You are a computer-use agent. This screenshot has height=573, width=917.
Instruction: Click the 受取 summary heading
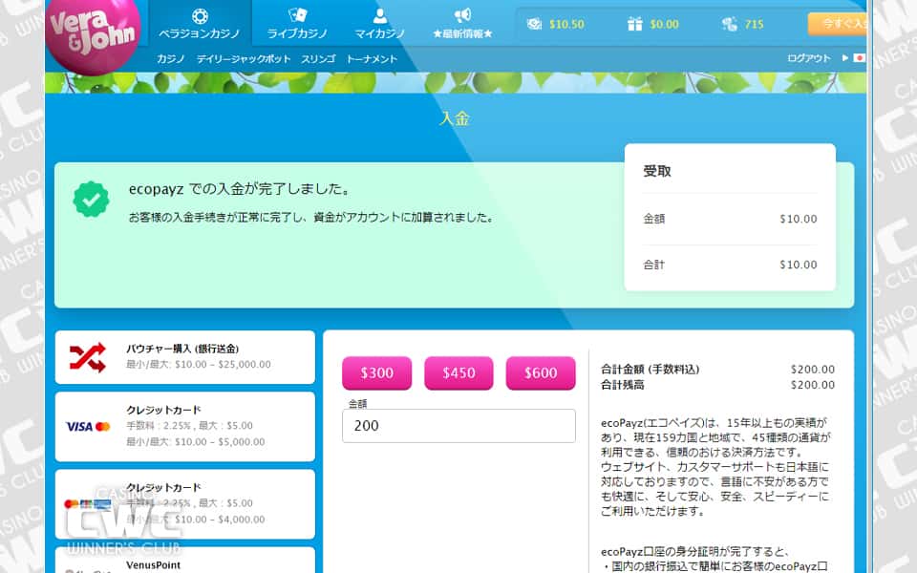pos(657,171)
